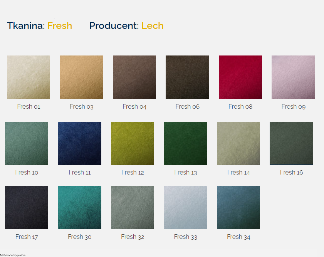Screen dimensions: 324x257
Task: Pick the highlighted Fresh 16 swatch
Action: tap(291, 143)
